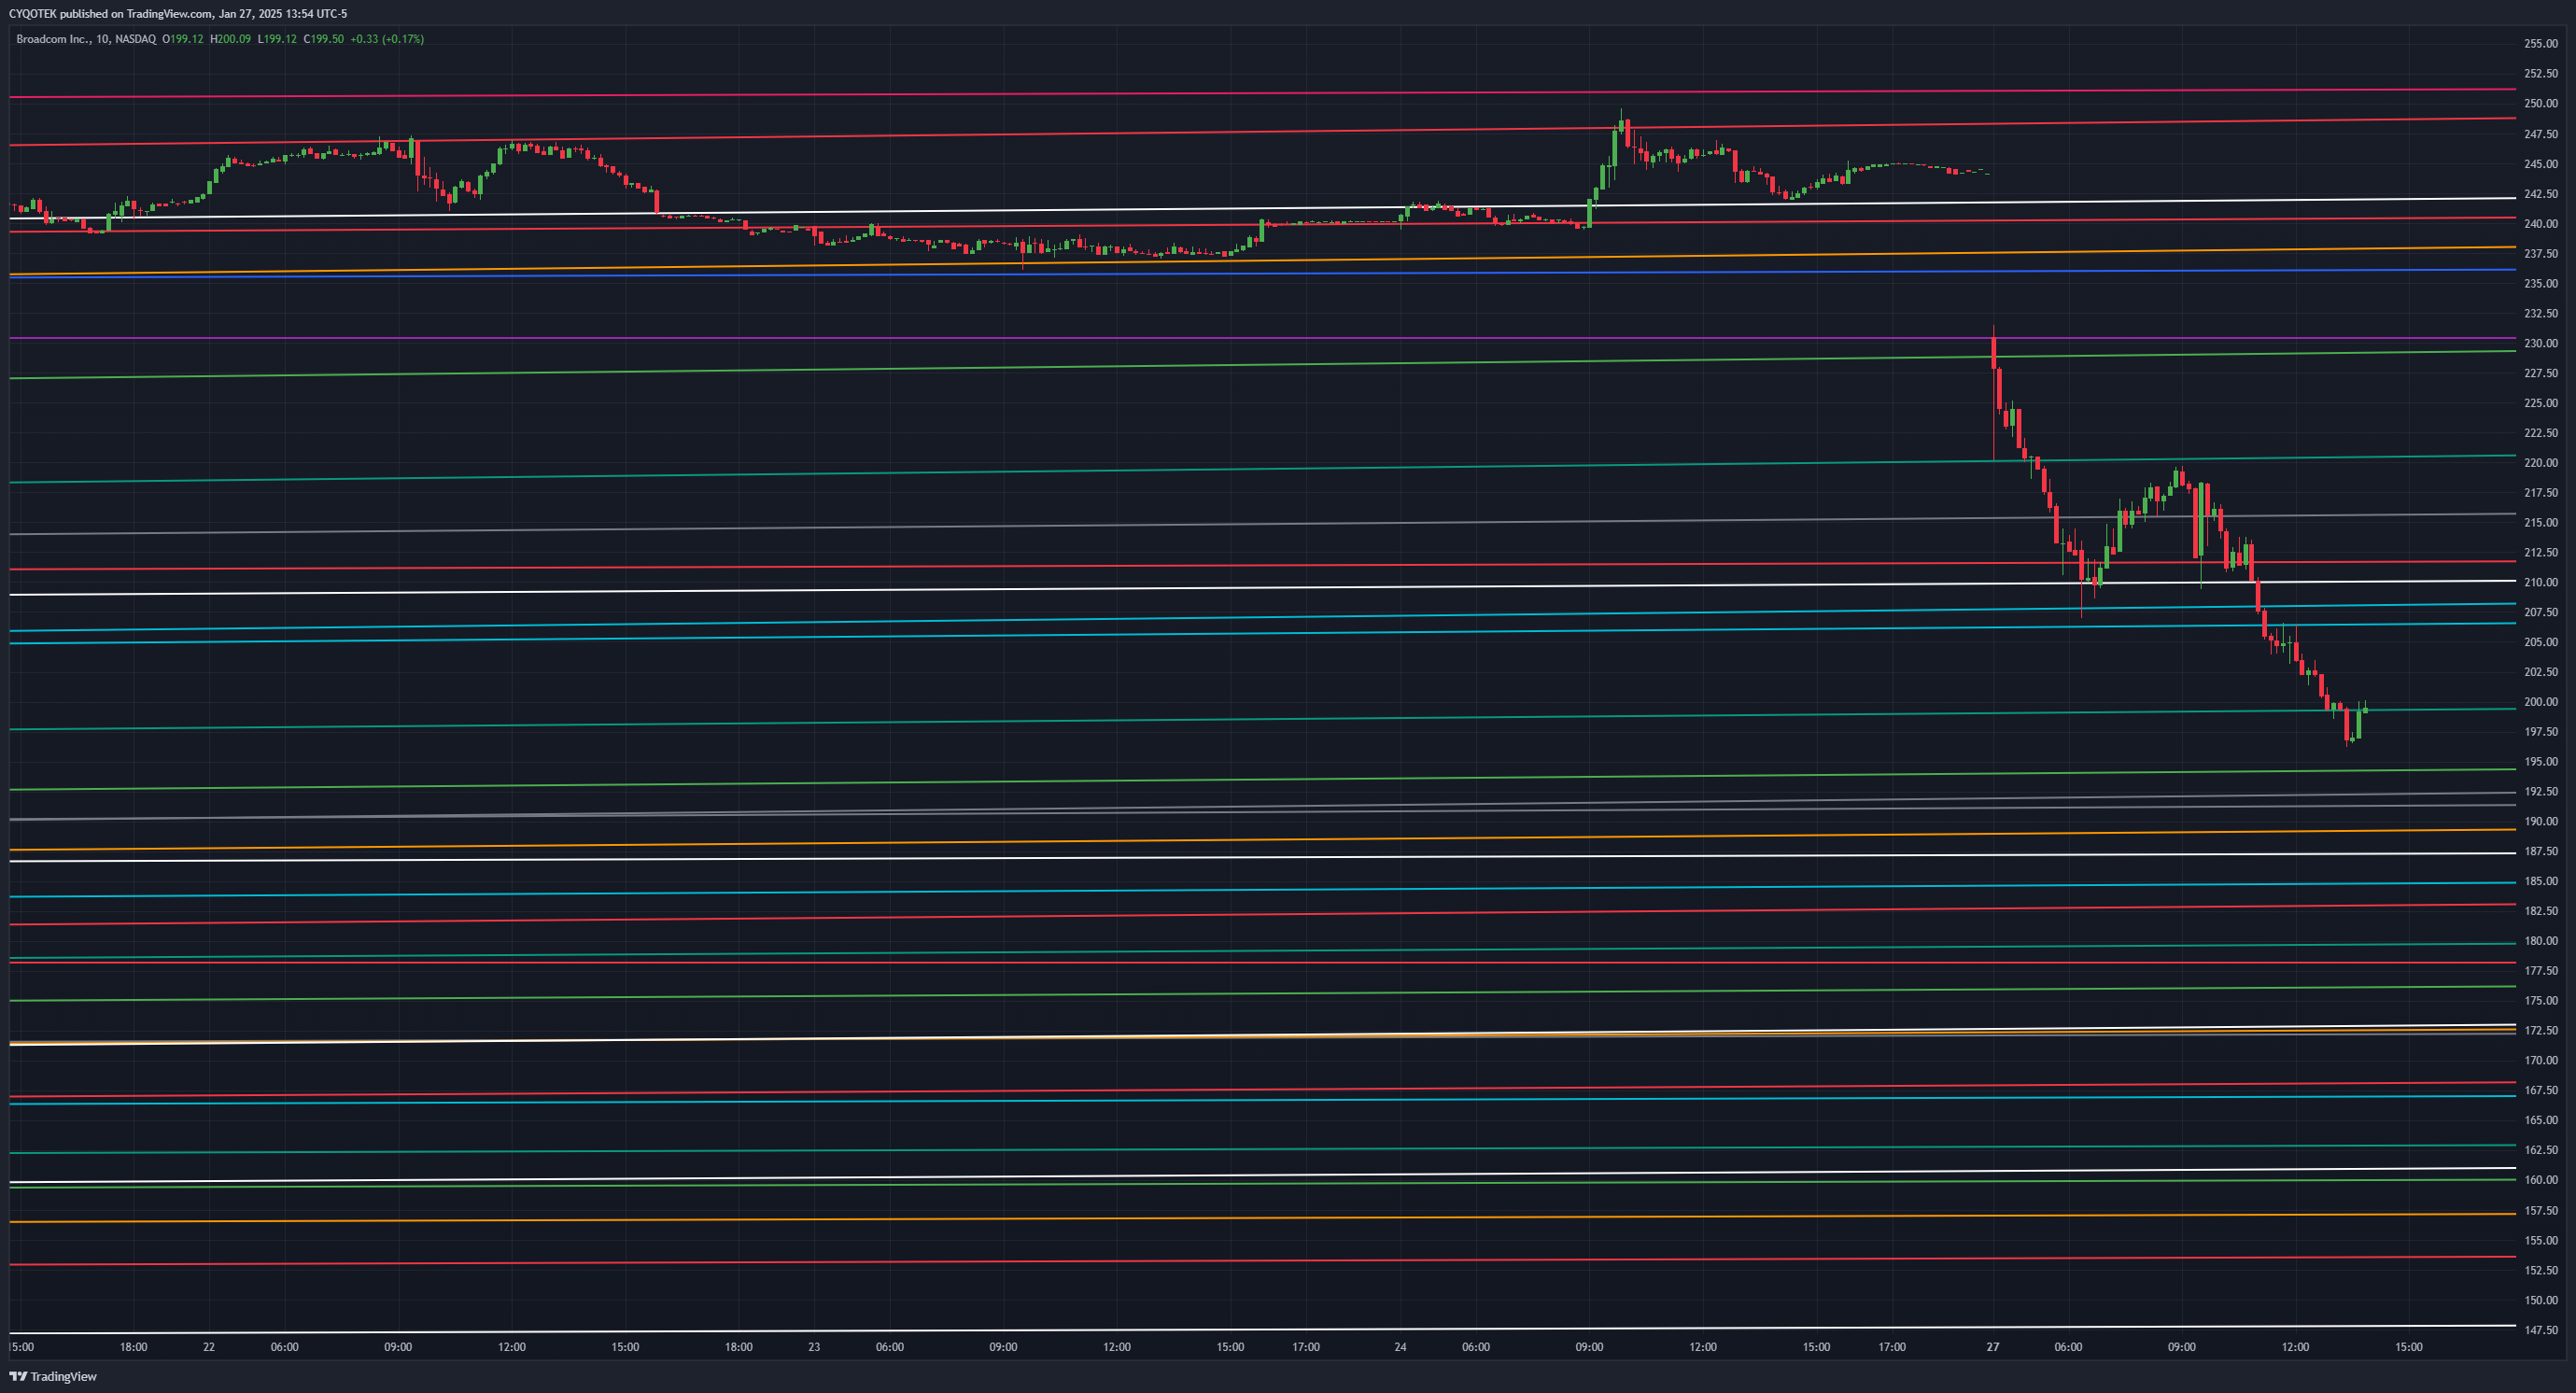This screenshot has height=1393, width=2576.
Task: Click the 222.50 price axis label
Action: 2541,433
